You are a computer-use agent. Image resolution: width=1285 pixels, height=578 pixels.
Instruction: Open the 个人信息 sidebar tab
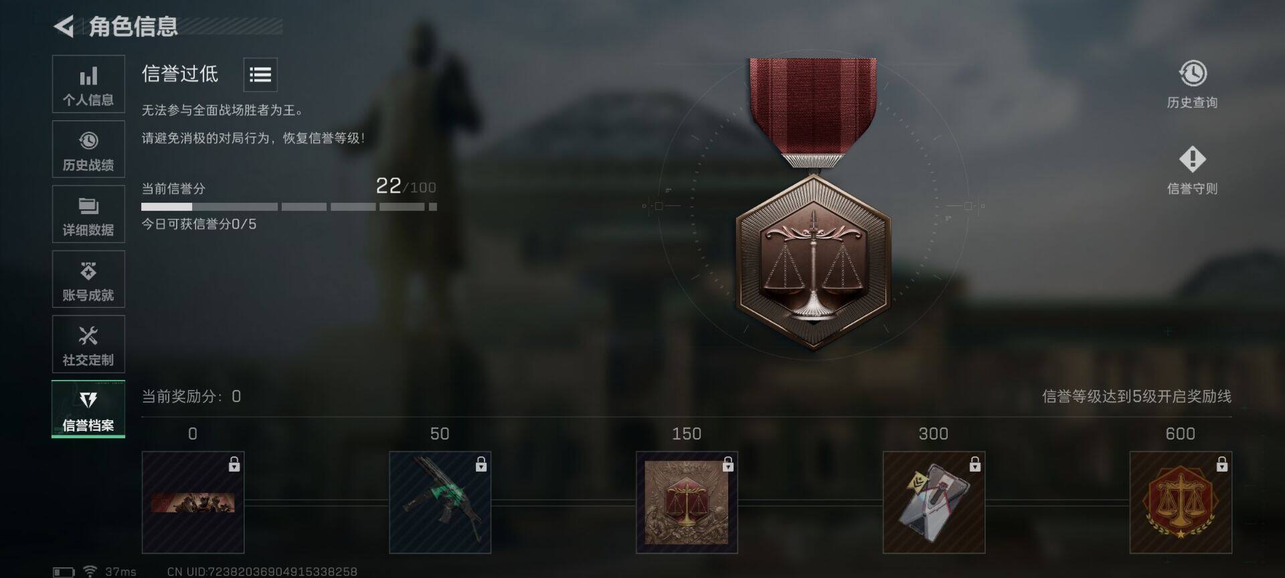[88, 84]
